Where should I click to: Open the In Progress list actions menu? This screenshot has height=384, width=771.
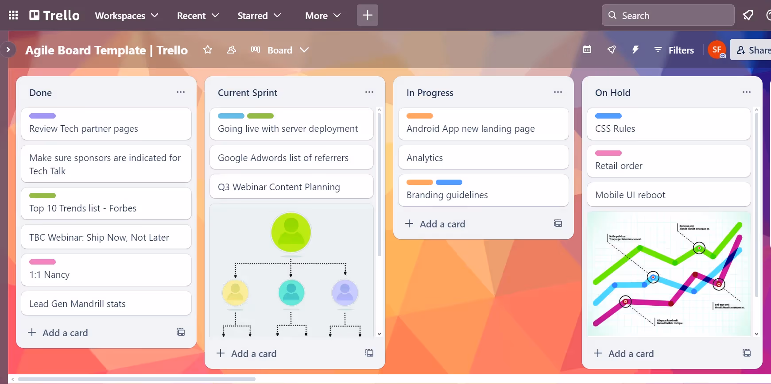pos(558,92)
